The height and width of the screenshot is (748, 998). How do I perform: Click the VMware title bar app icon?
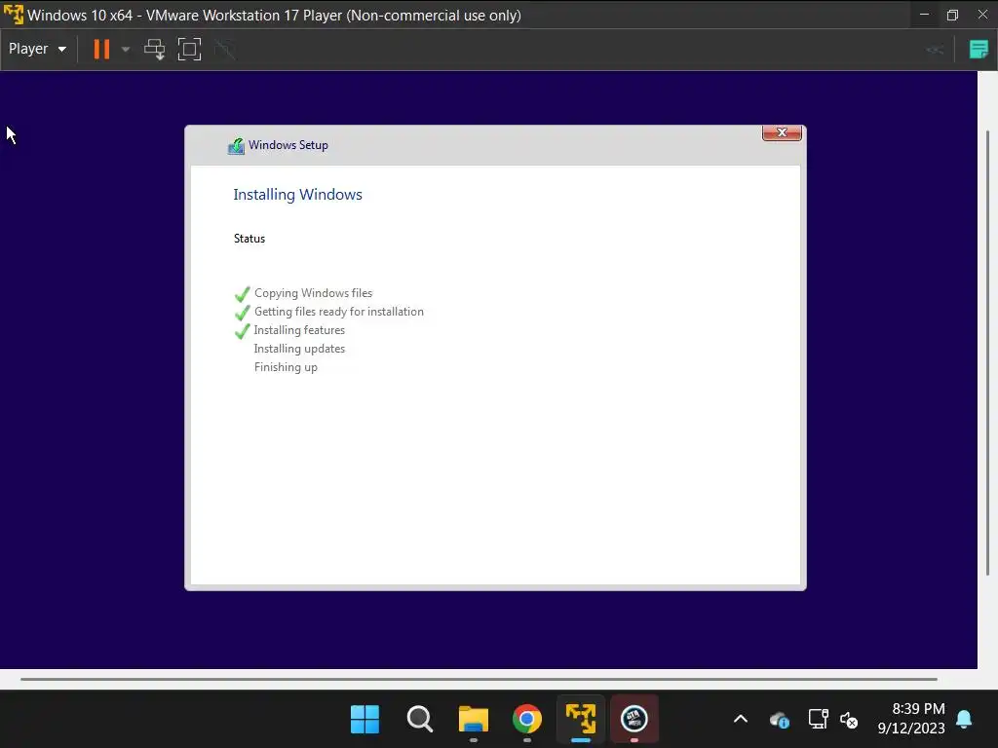coord(14,15)
